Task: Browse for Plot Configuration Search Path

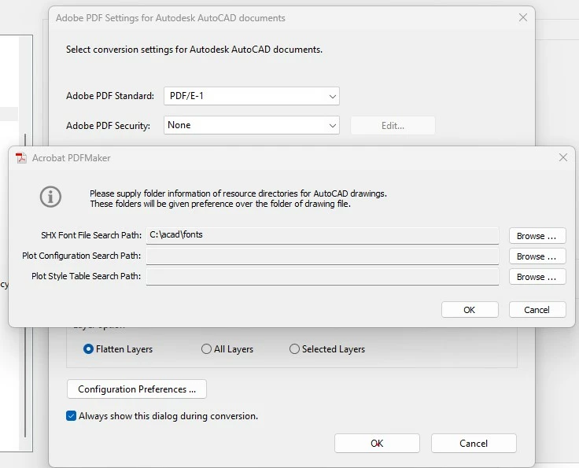Action: click(x=537, y=256)
